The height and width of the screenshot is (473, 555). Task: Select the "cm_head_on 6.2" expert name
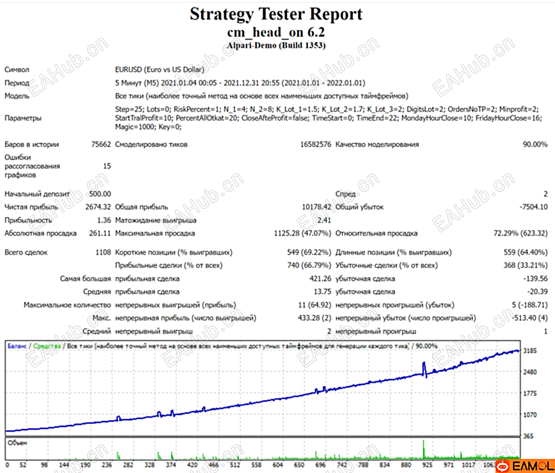point(276,32)
